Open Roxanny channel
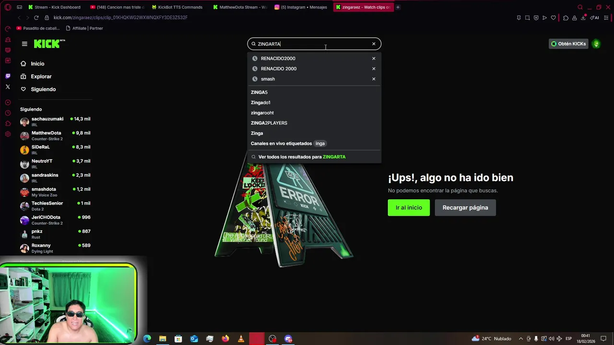 [55, 248]
